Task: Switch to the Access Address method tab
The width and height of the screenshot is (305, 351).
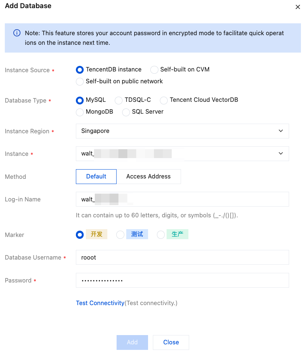Action: coord(148,177)
